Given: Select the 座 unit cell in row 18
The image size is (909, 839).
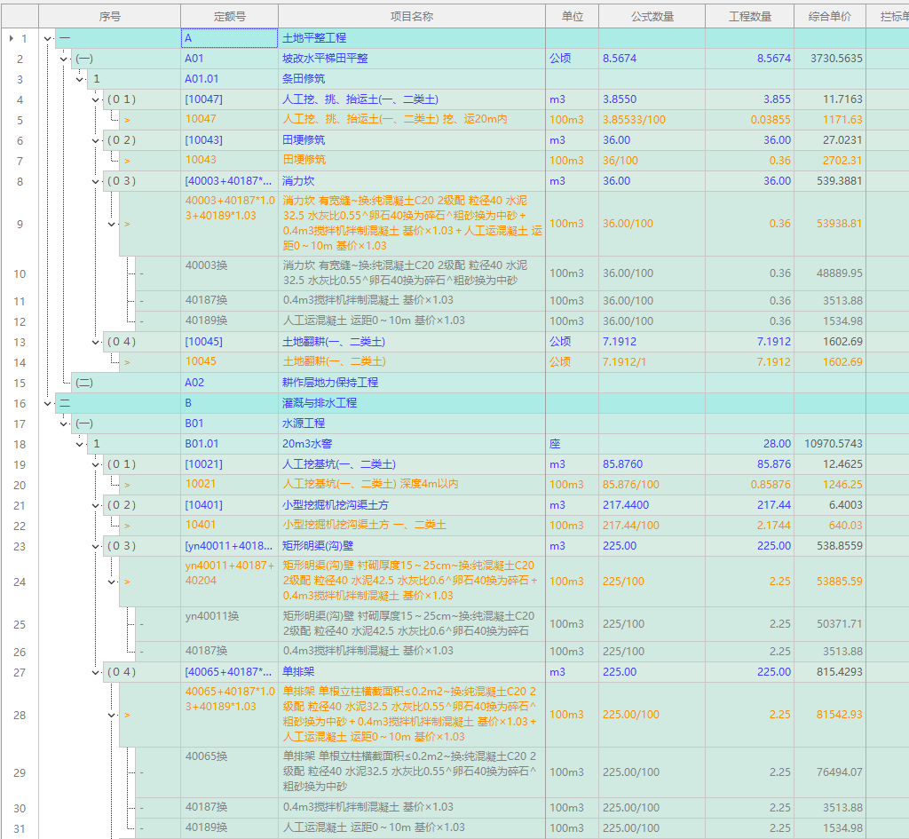Looking at the screenshot, I should (x=573, y=444).
